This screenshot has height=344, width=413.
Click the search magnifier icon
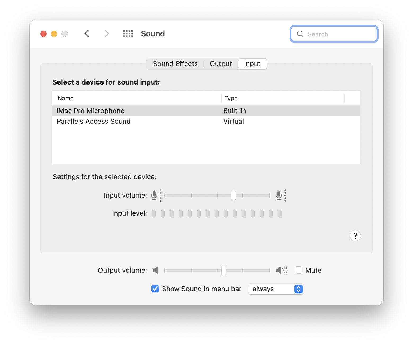click(300, 34)
